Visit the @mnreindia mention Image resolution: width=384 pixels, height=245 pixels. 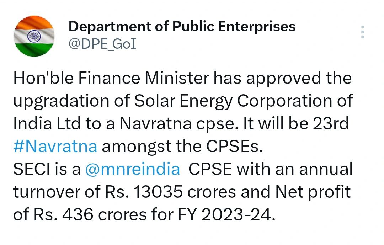pyautogui.click(x=133, y=169)
